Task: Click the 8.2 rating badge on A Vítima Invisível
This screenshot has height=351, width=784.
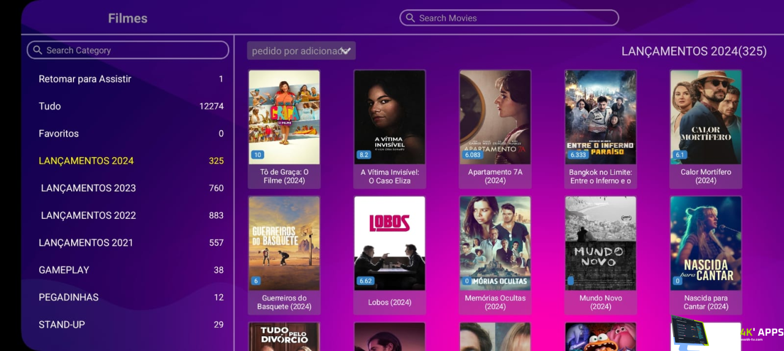Action: coord(364,155)
